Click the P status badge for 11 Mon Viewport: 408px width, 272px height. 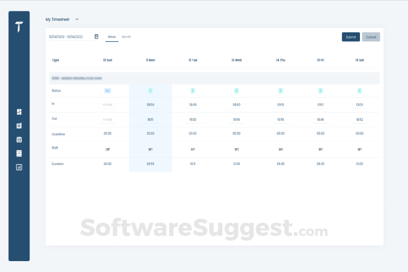pyautogui.click(x=151, y=91)
